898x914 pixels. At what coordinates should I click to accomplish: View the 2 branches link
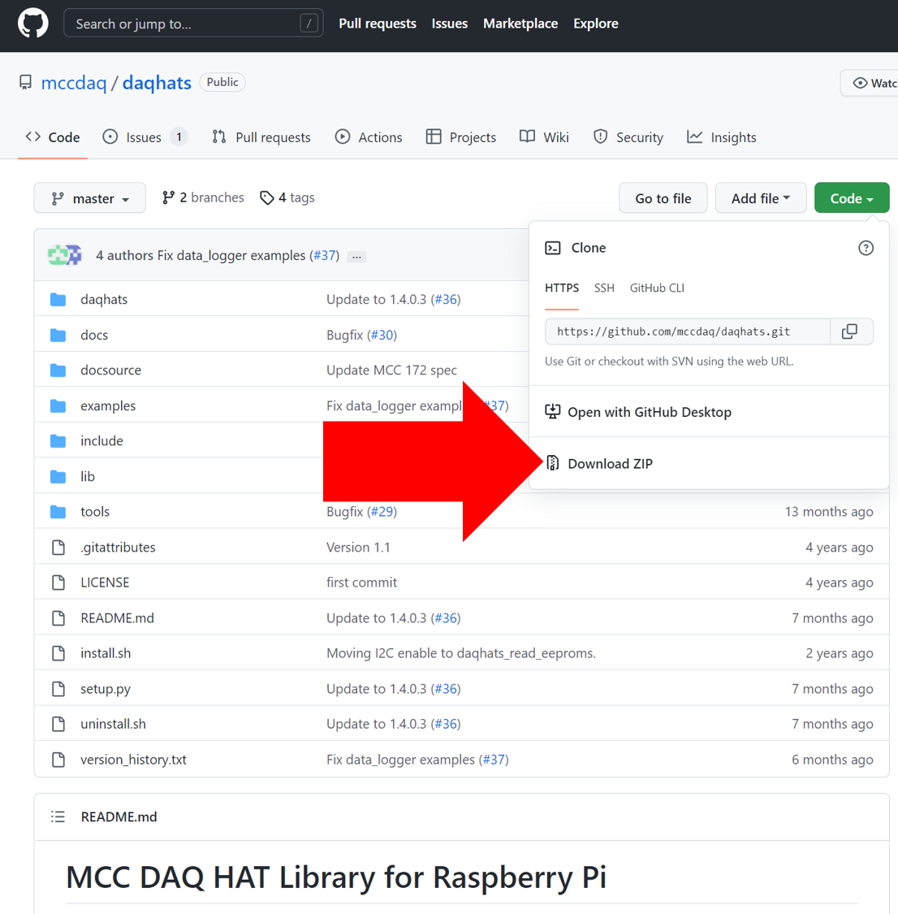(x=203, y=197)
